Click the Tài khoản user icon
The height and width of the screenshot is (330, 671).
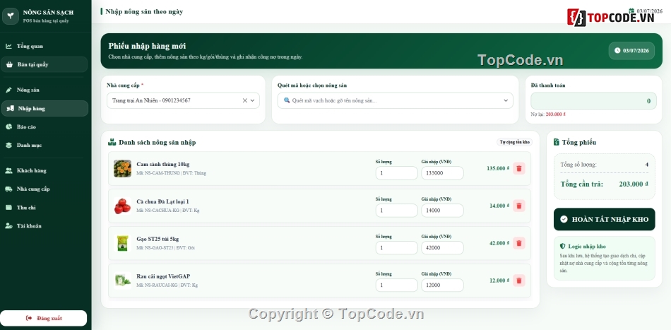coord(8,225)
